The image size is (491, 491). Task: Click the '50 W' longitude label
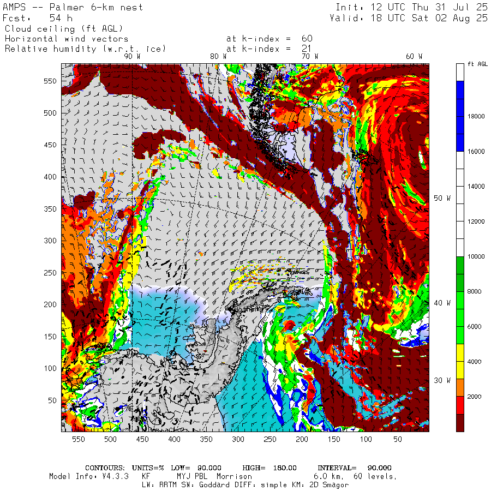coord(442,198)
